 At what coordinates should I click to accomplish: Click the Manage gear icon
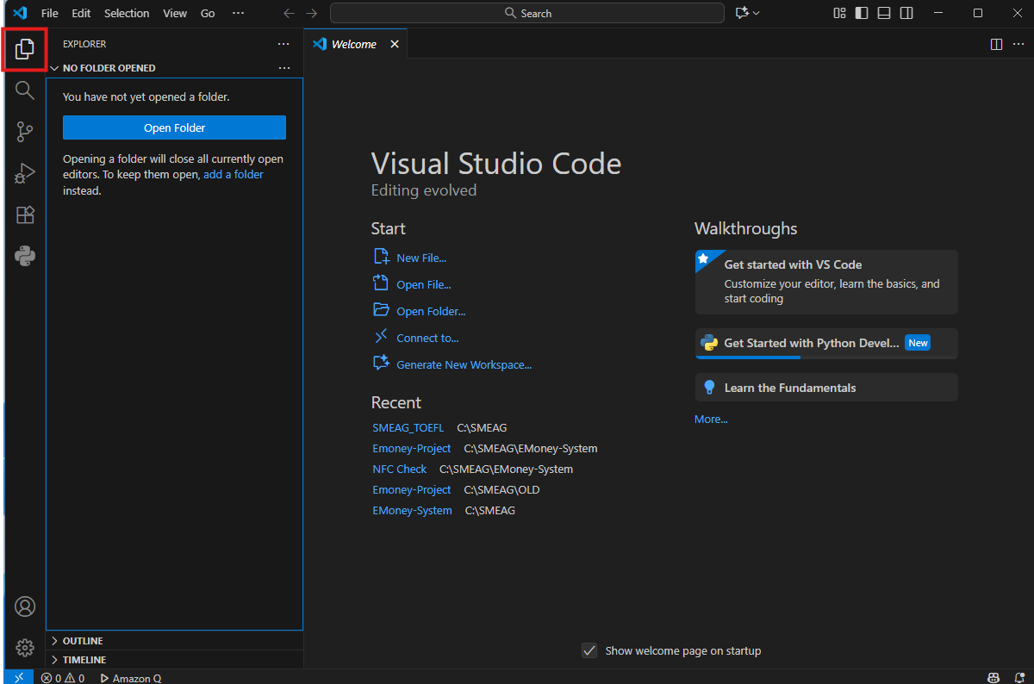pos(24,647)
